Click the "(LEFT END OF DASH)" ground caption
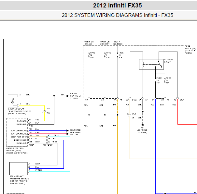 142,131
